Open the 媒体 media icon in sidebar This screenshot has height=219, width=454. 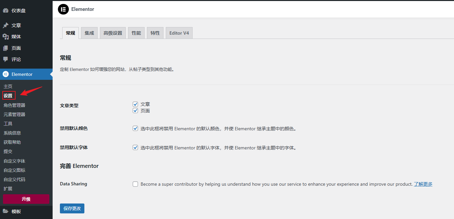pos(6,37)
